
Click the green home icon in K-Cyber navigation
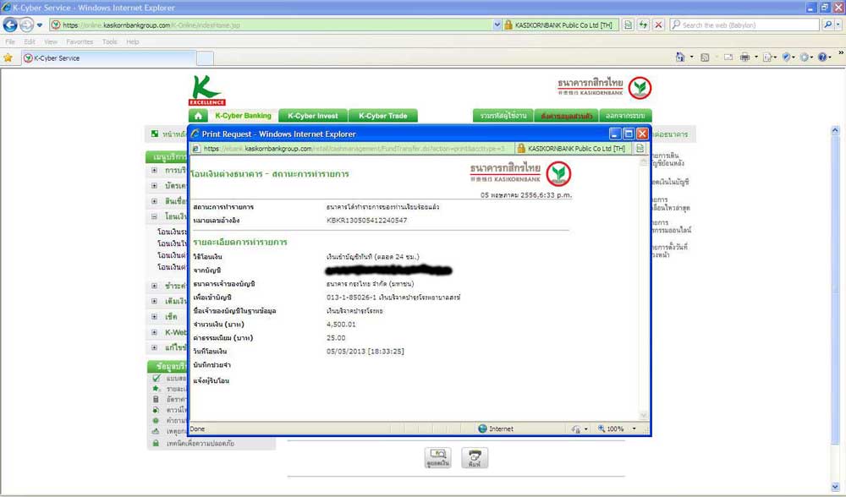[x=198, y=116]
